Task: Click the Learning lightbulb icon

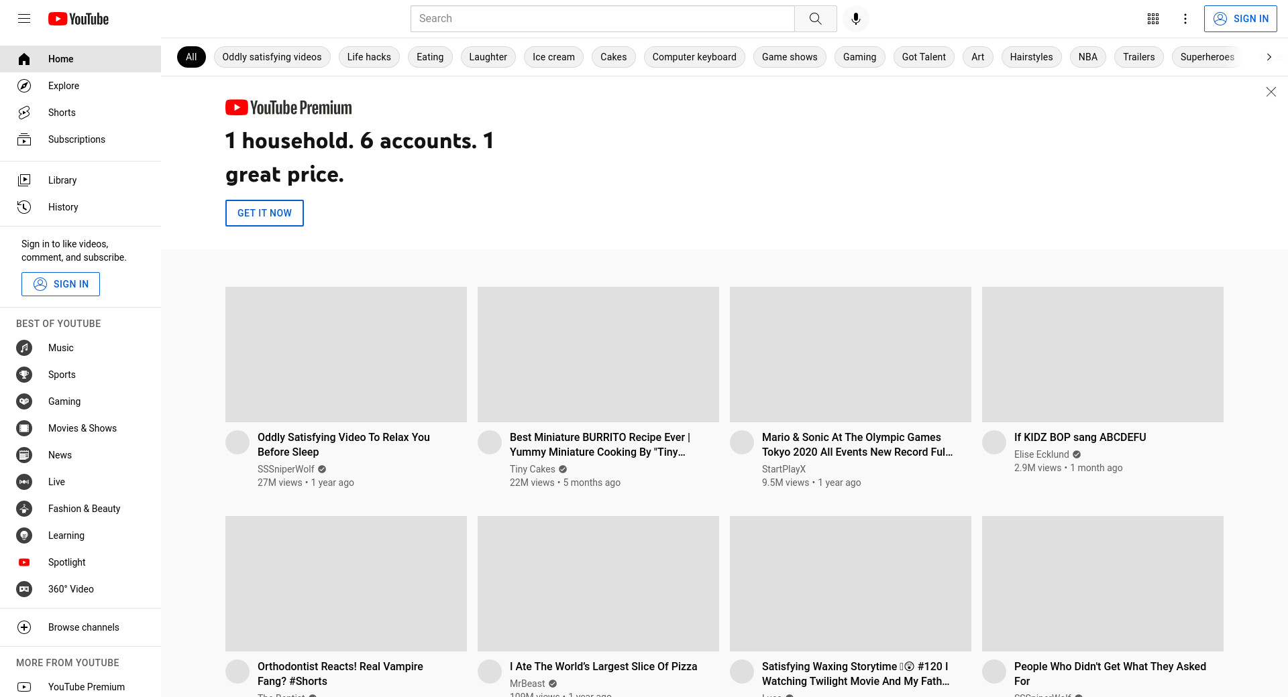Action: pyautogui.click(x=24, y=535)
